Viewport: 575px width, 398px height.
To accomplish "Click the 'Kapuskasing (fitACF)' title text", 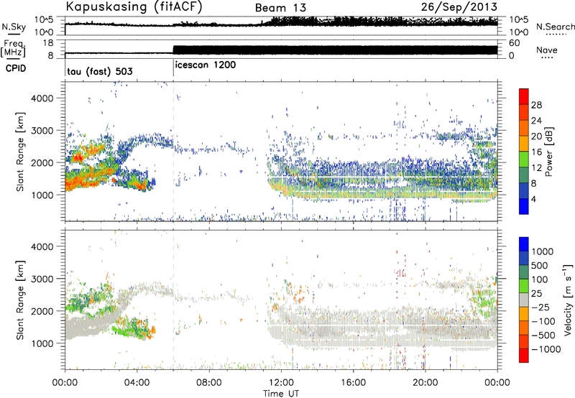I will click(134, 7).
